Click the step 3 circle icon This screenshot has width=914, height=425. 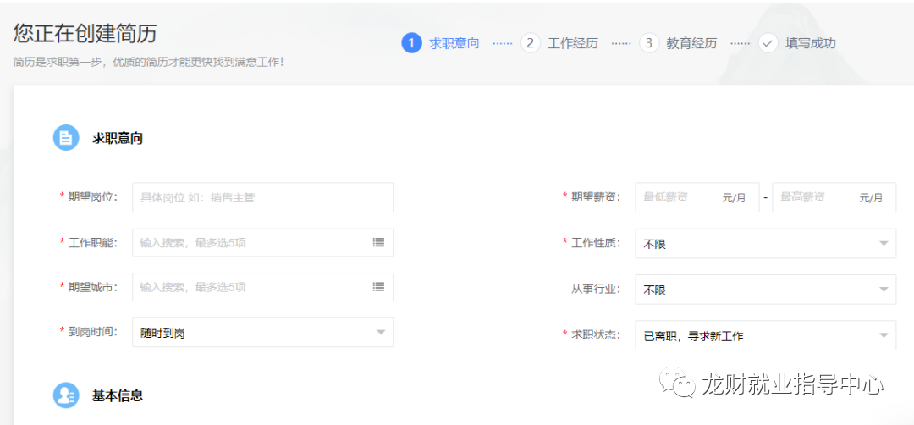(649, 43)
